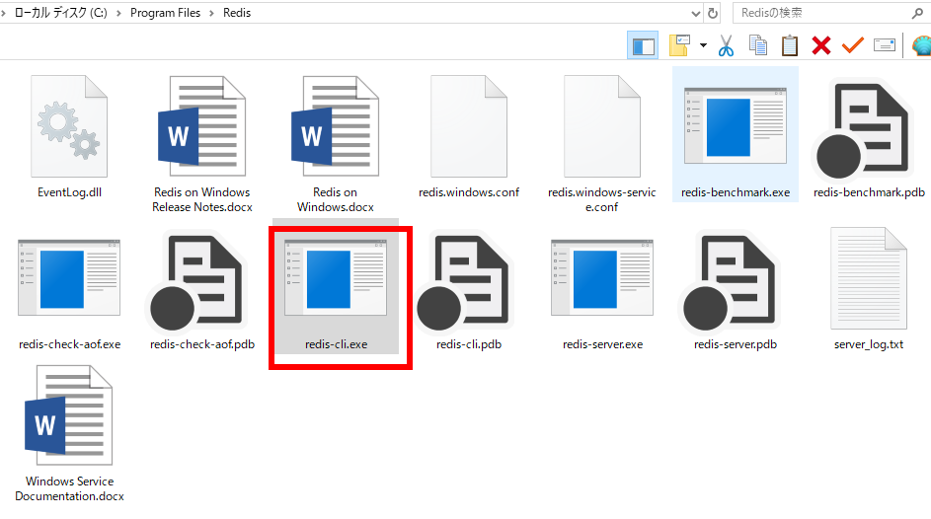Select the redis-check-aof.exe icon
This screenshot has height=519, width=931.
(69, 277)
